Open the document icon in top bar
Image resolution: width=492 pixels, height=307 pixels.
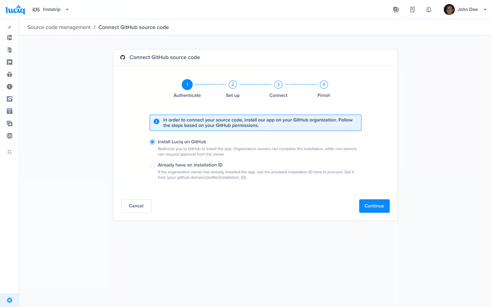412,10
